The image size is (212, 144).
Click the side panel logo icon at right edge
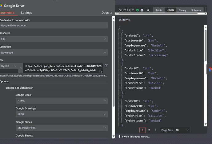click(210, 69)
